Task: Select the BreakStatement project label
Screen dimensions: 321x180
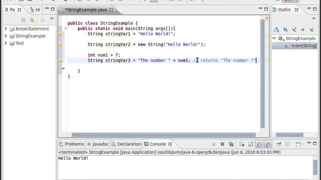Action: click(32, 29)
